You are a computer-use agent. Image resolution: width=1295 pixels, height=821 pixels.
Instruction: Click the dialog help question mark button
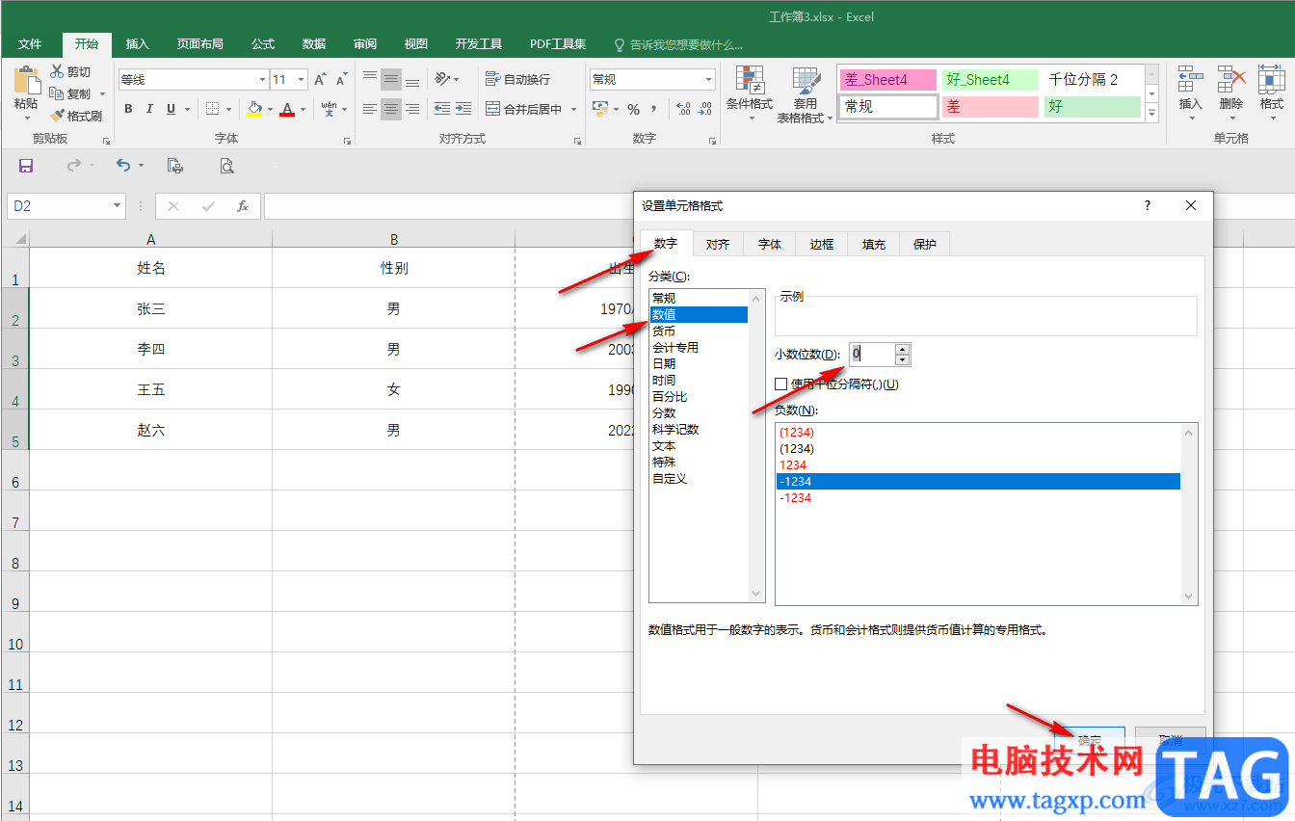[x=1147, y=205]
